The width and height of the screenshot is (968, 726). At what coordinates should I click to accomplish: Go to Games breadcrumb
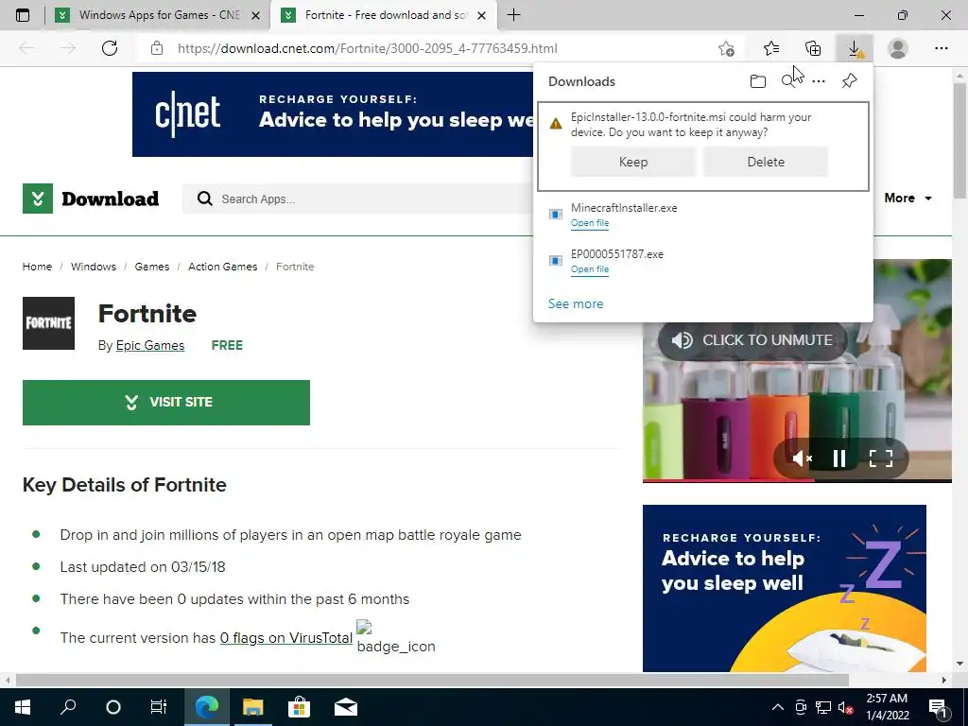[x=152, y=267]
